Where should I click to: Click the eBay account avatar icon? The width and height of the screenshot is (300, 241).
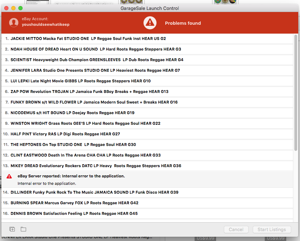point(14,23)
